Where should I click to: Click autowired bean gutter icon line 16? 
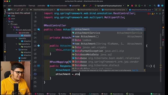click(x=39, y=46)
